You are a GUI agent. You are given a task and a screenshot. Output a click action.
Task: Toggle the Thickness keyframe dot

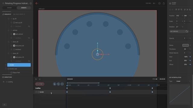[190, 49]
